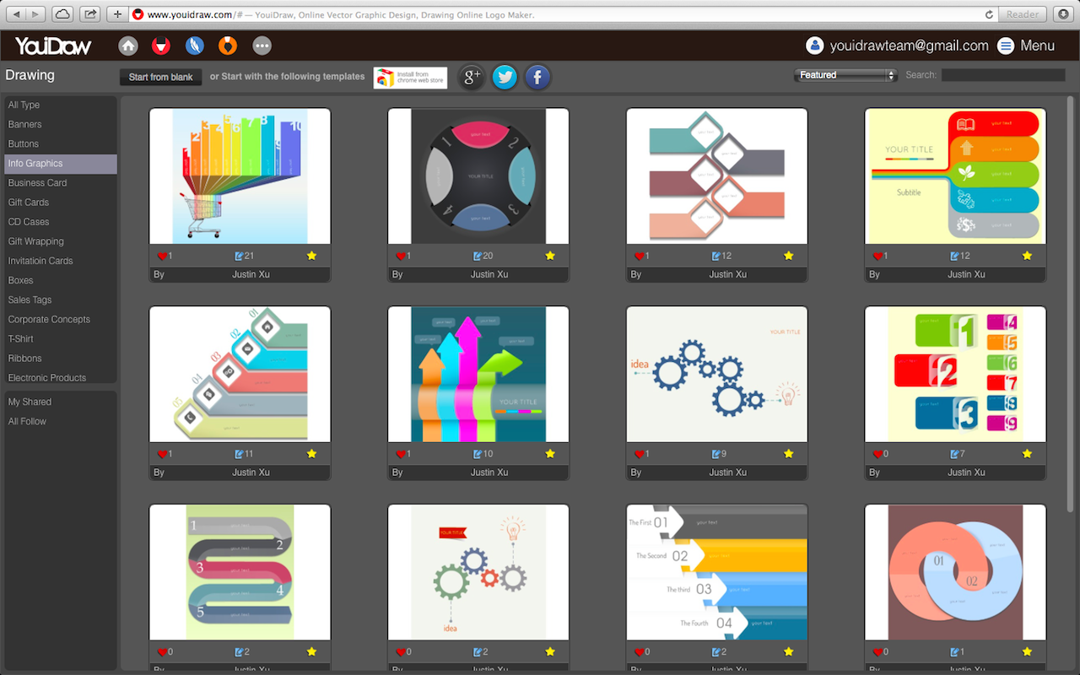
Task: Star the diagonal 01-05 steps template
Action: pos(311,454)
